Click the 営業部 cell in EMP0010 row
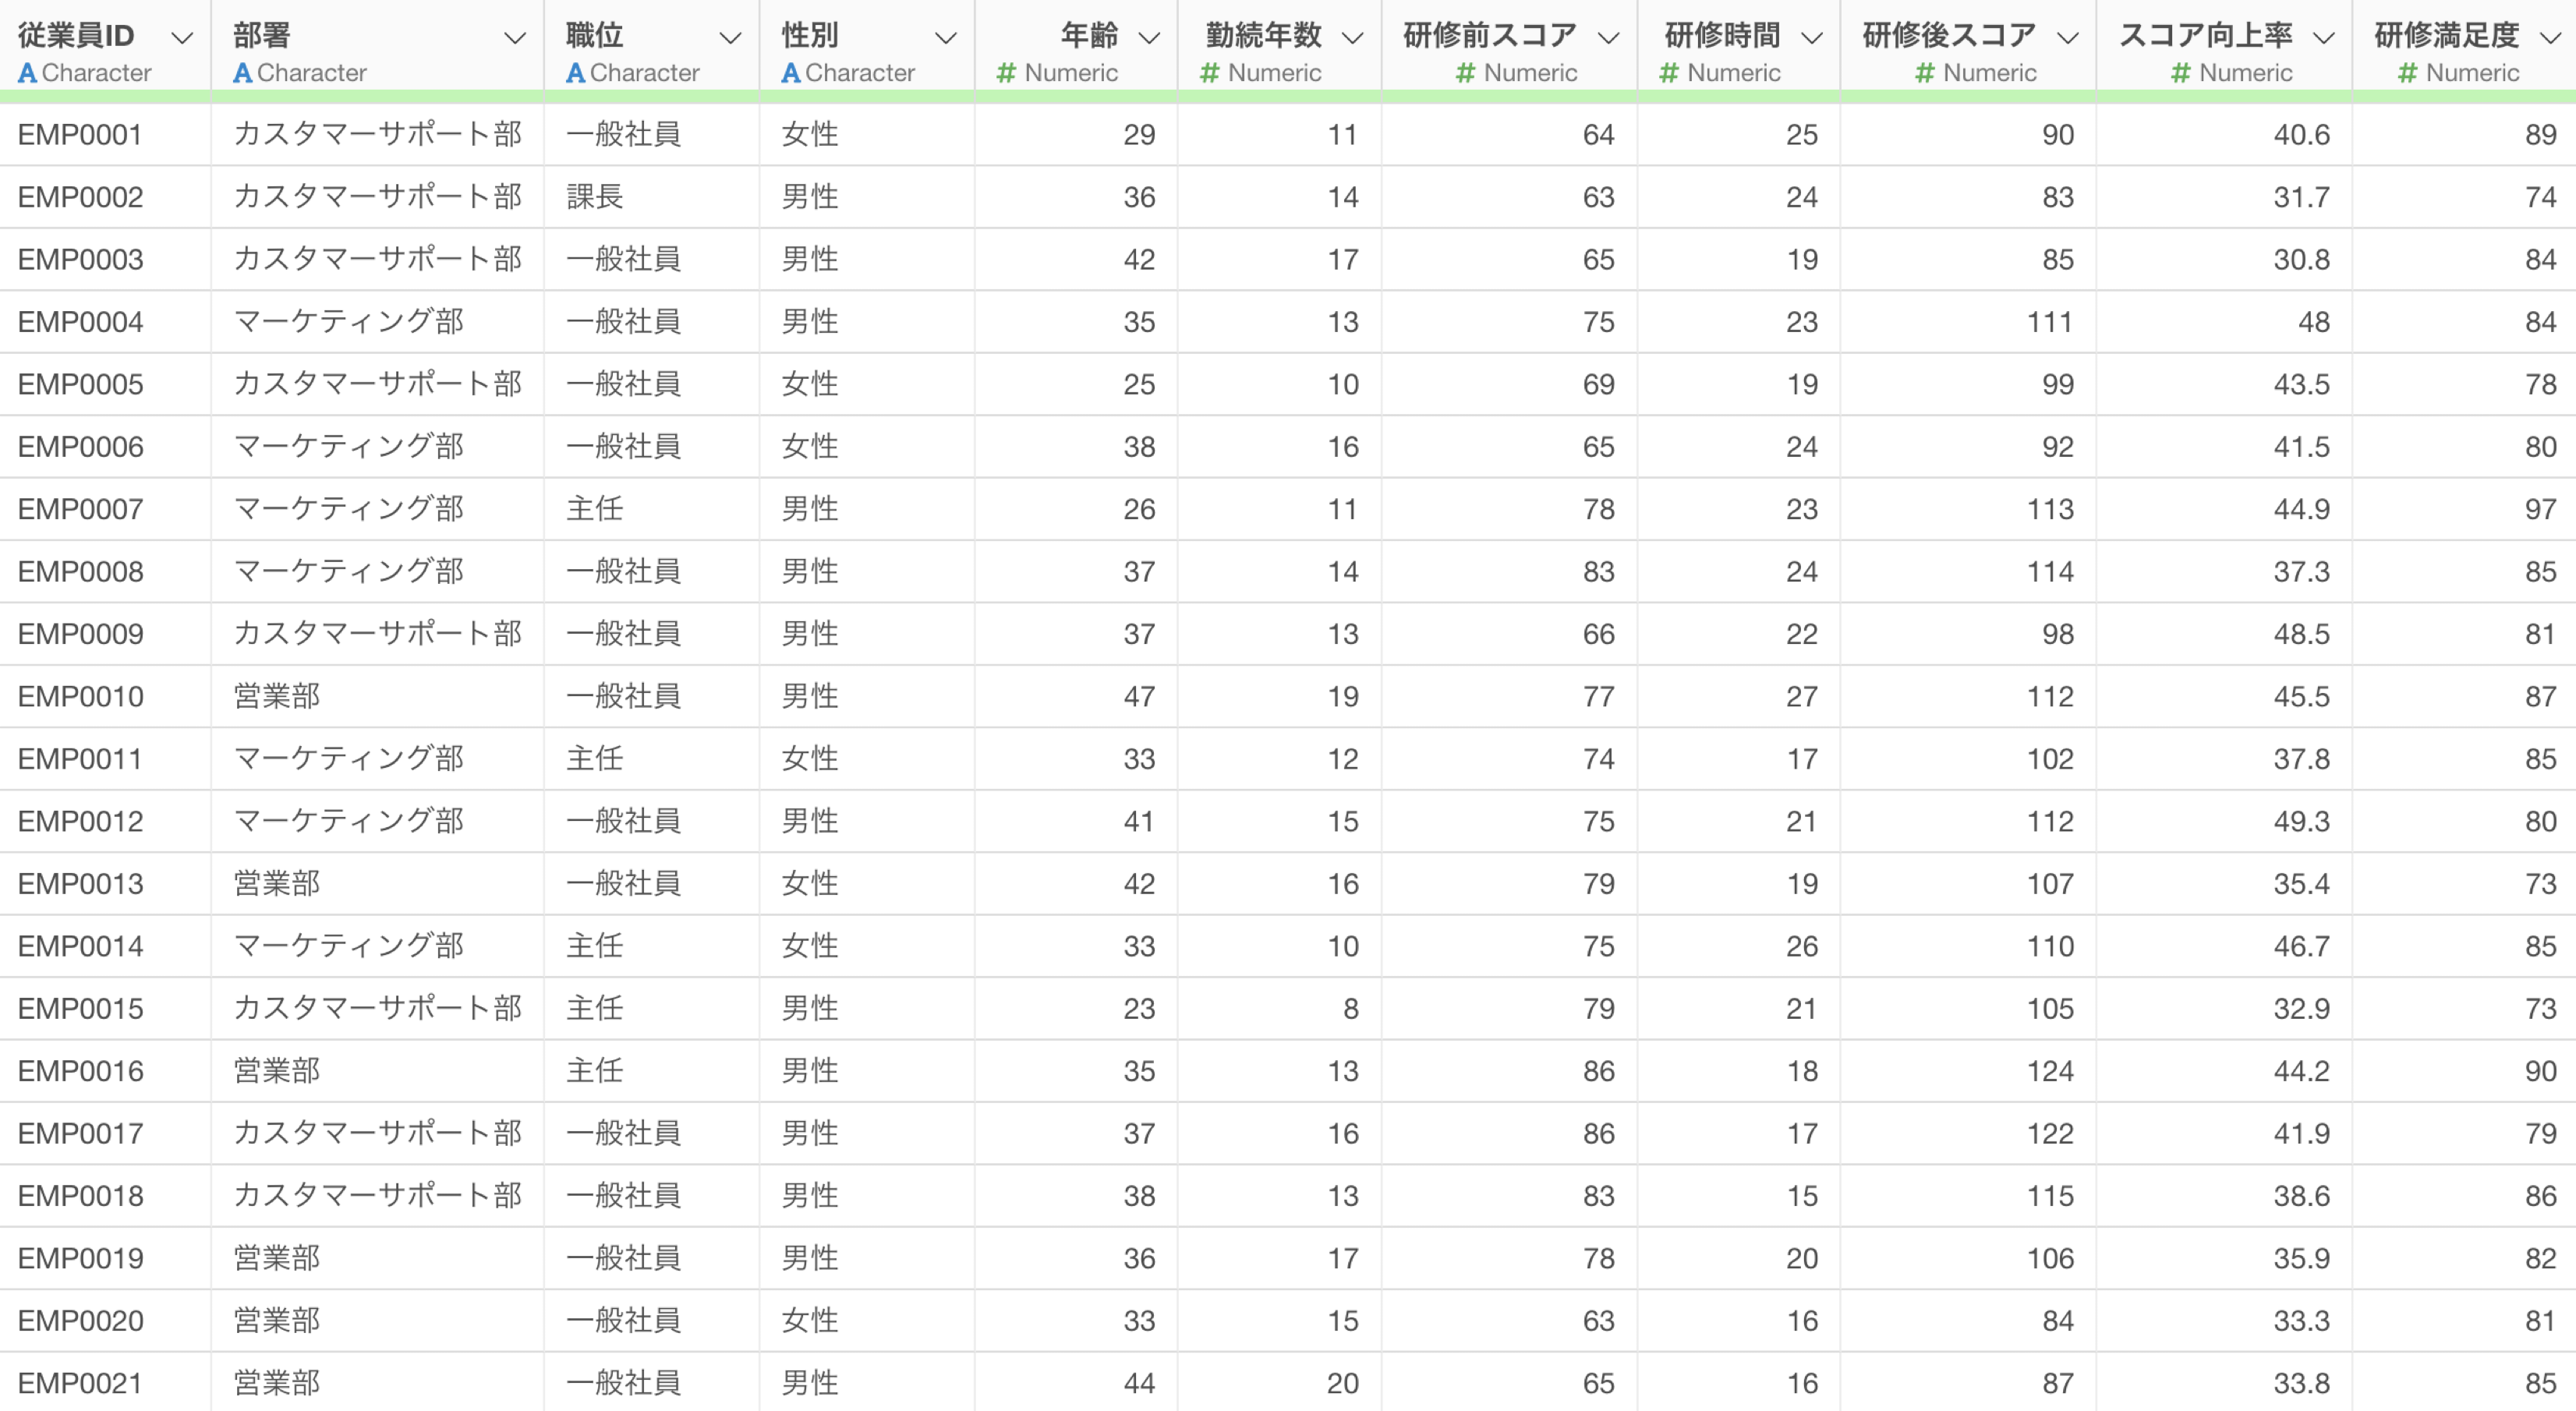 (x=377, y=696)
